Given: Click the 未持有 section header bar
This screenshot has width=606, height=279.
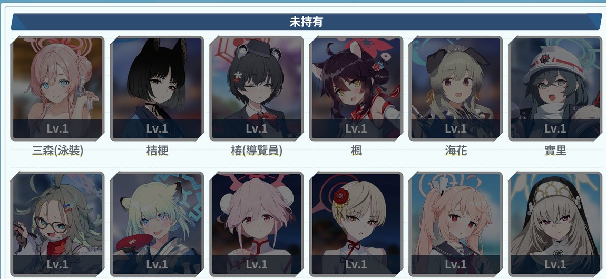Looking at the screenshot, I should [x=307, y=22].
